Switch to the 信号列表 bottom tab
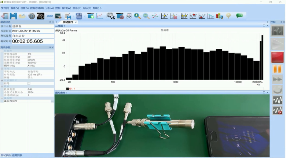The image size is (286, 158). [x=17, y=155]
